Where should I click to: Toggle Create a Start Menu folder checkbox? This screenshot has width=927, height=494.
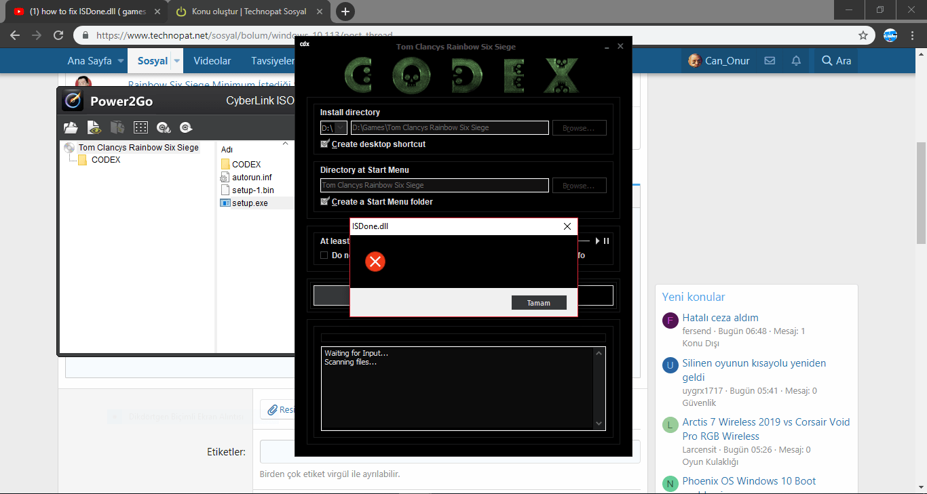click(x=324, y=201)
